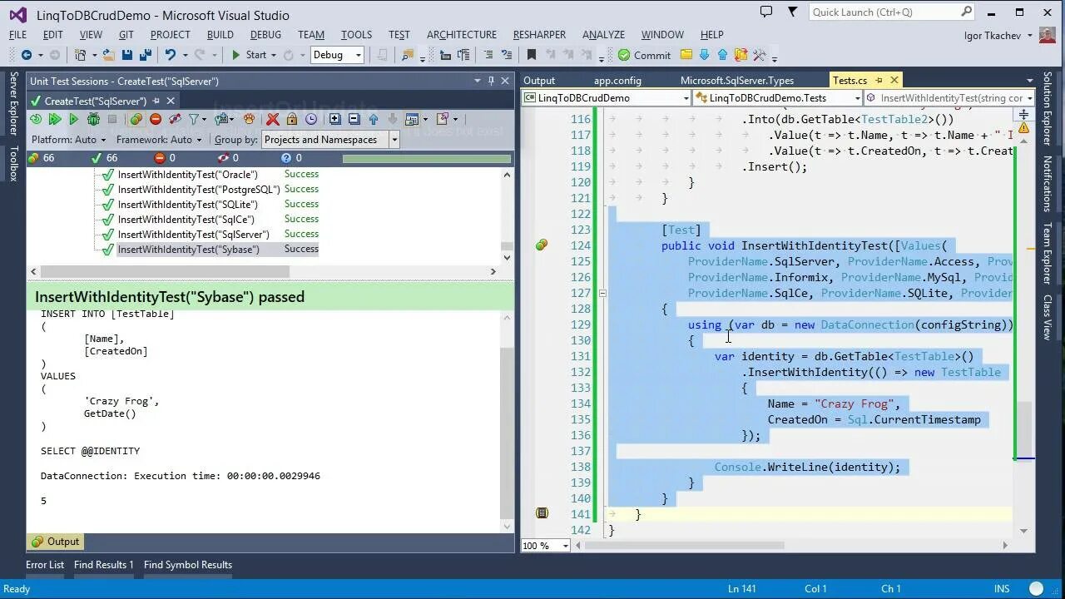Screen dimensions: 1065x599
Task: Click the blue up arrow previous test icon
Action: point(374,119)
